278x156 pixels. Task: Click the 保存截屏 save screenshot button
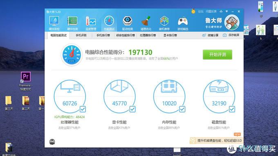(231, 35)
